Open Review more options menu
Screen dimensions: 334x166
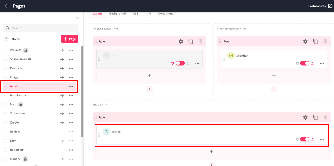[71, 132]
